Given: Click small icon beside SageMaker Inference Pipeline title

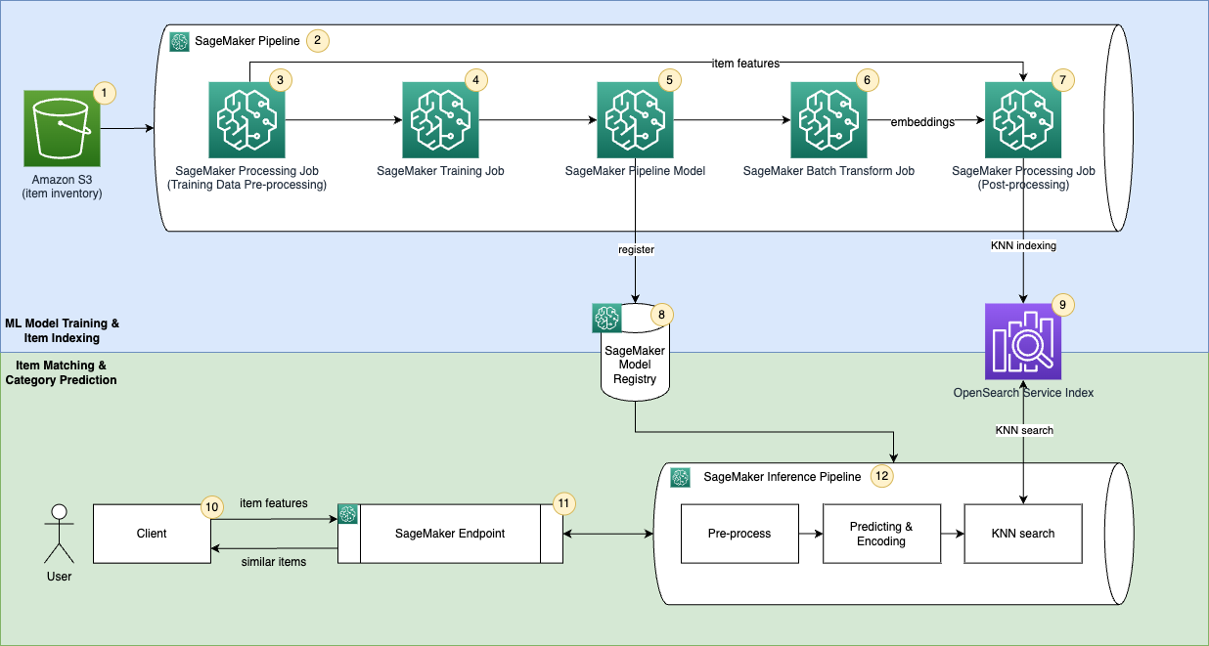Looking at the screenshot, I should (x=681, y=477).
